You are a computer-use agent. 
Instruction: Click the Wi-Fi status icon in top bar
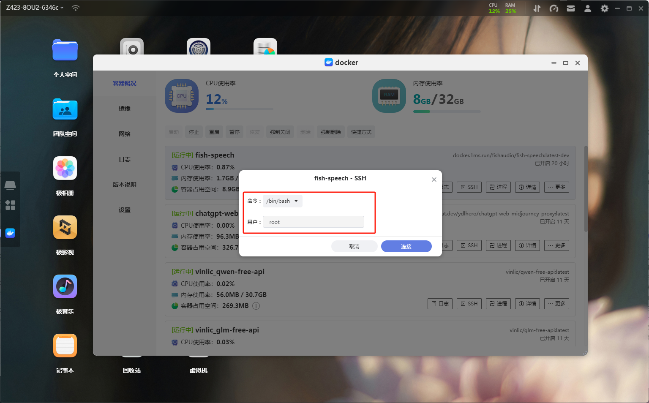[76, 8]
